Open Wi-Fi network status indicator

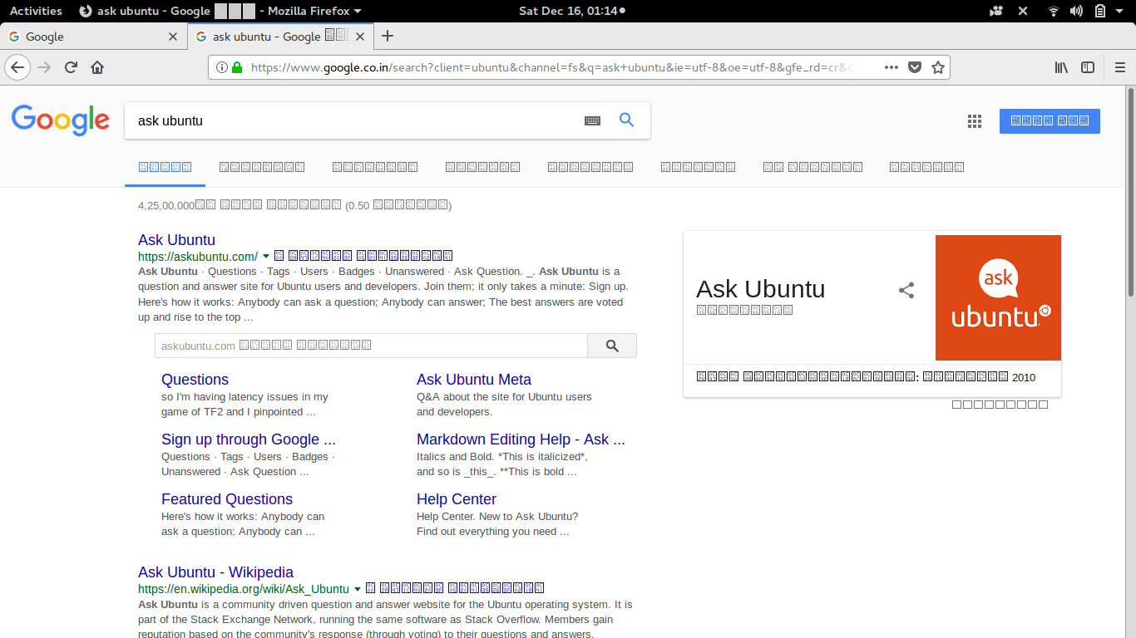[x=1054, y=11]
